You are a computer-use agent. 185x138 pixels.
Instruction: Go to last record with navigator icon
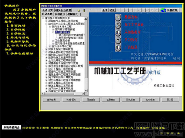(131, 10)
